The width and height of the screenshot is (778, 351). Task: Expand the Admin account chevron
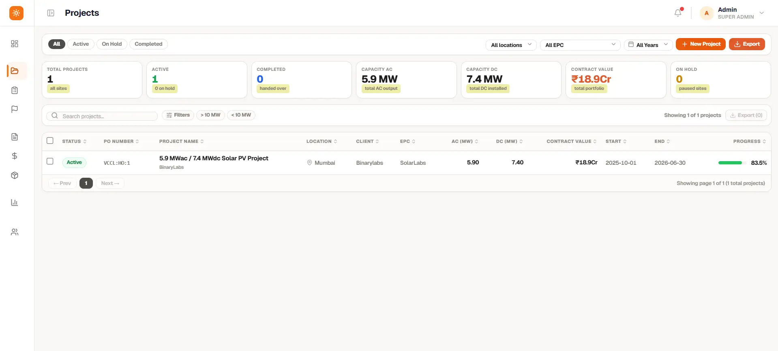pyautogui.click(x=762, y=13)
